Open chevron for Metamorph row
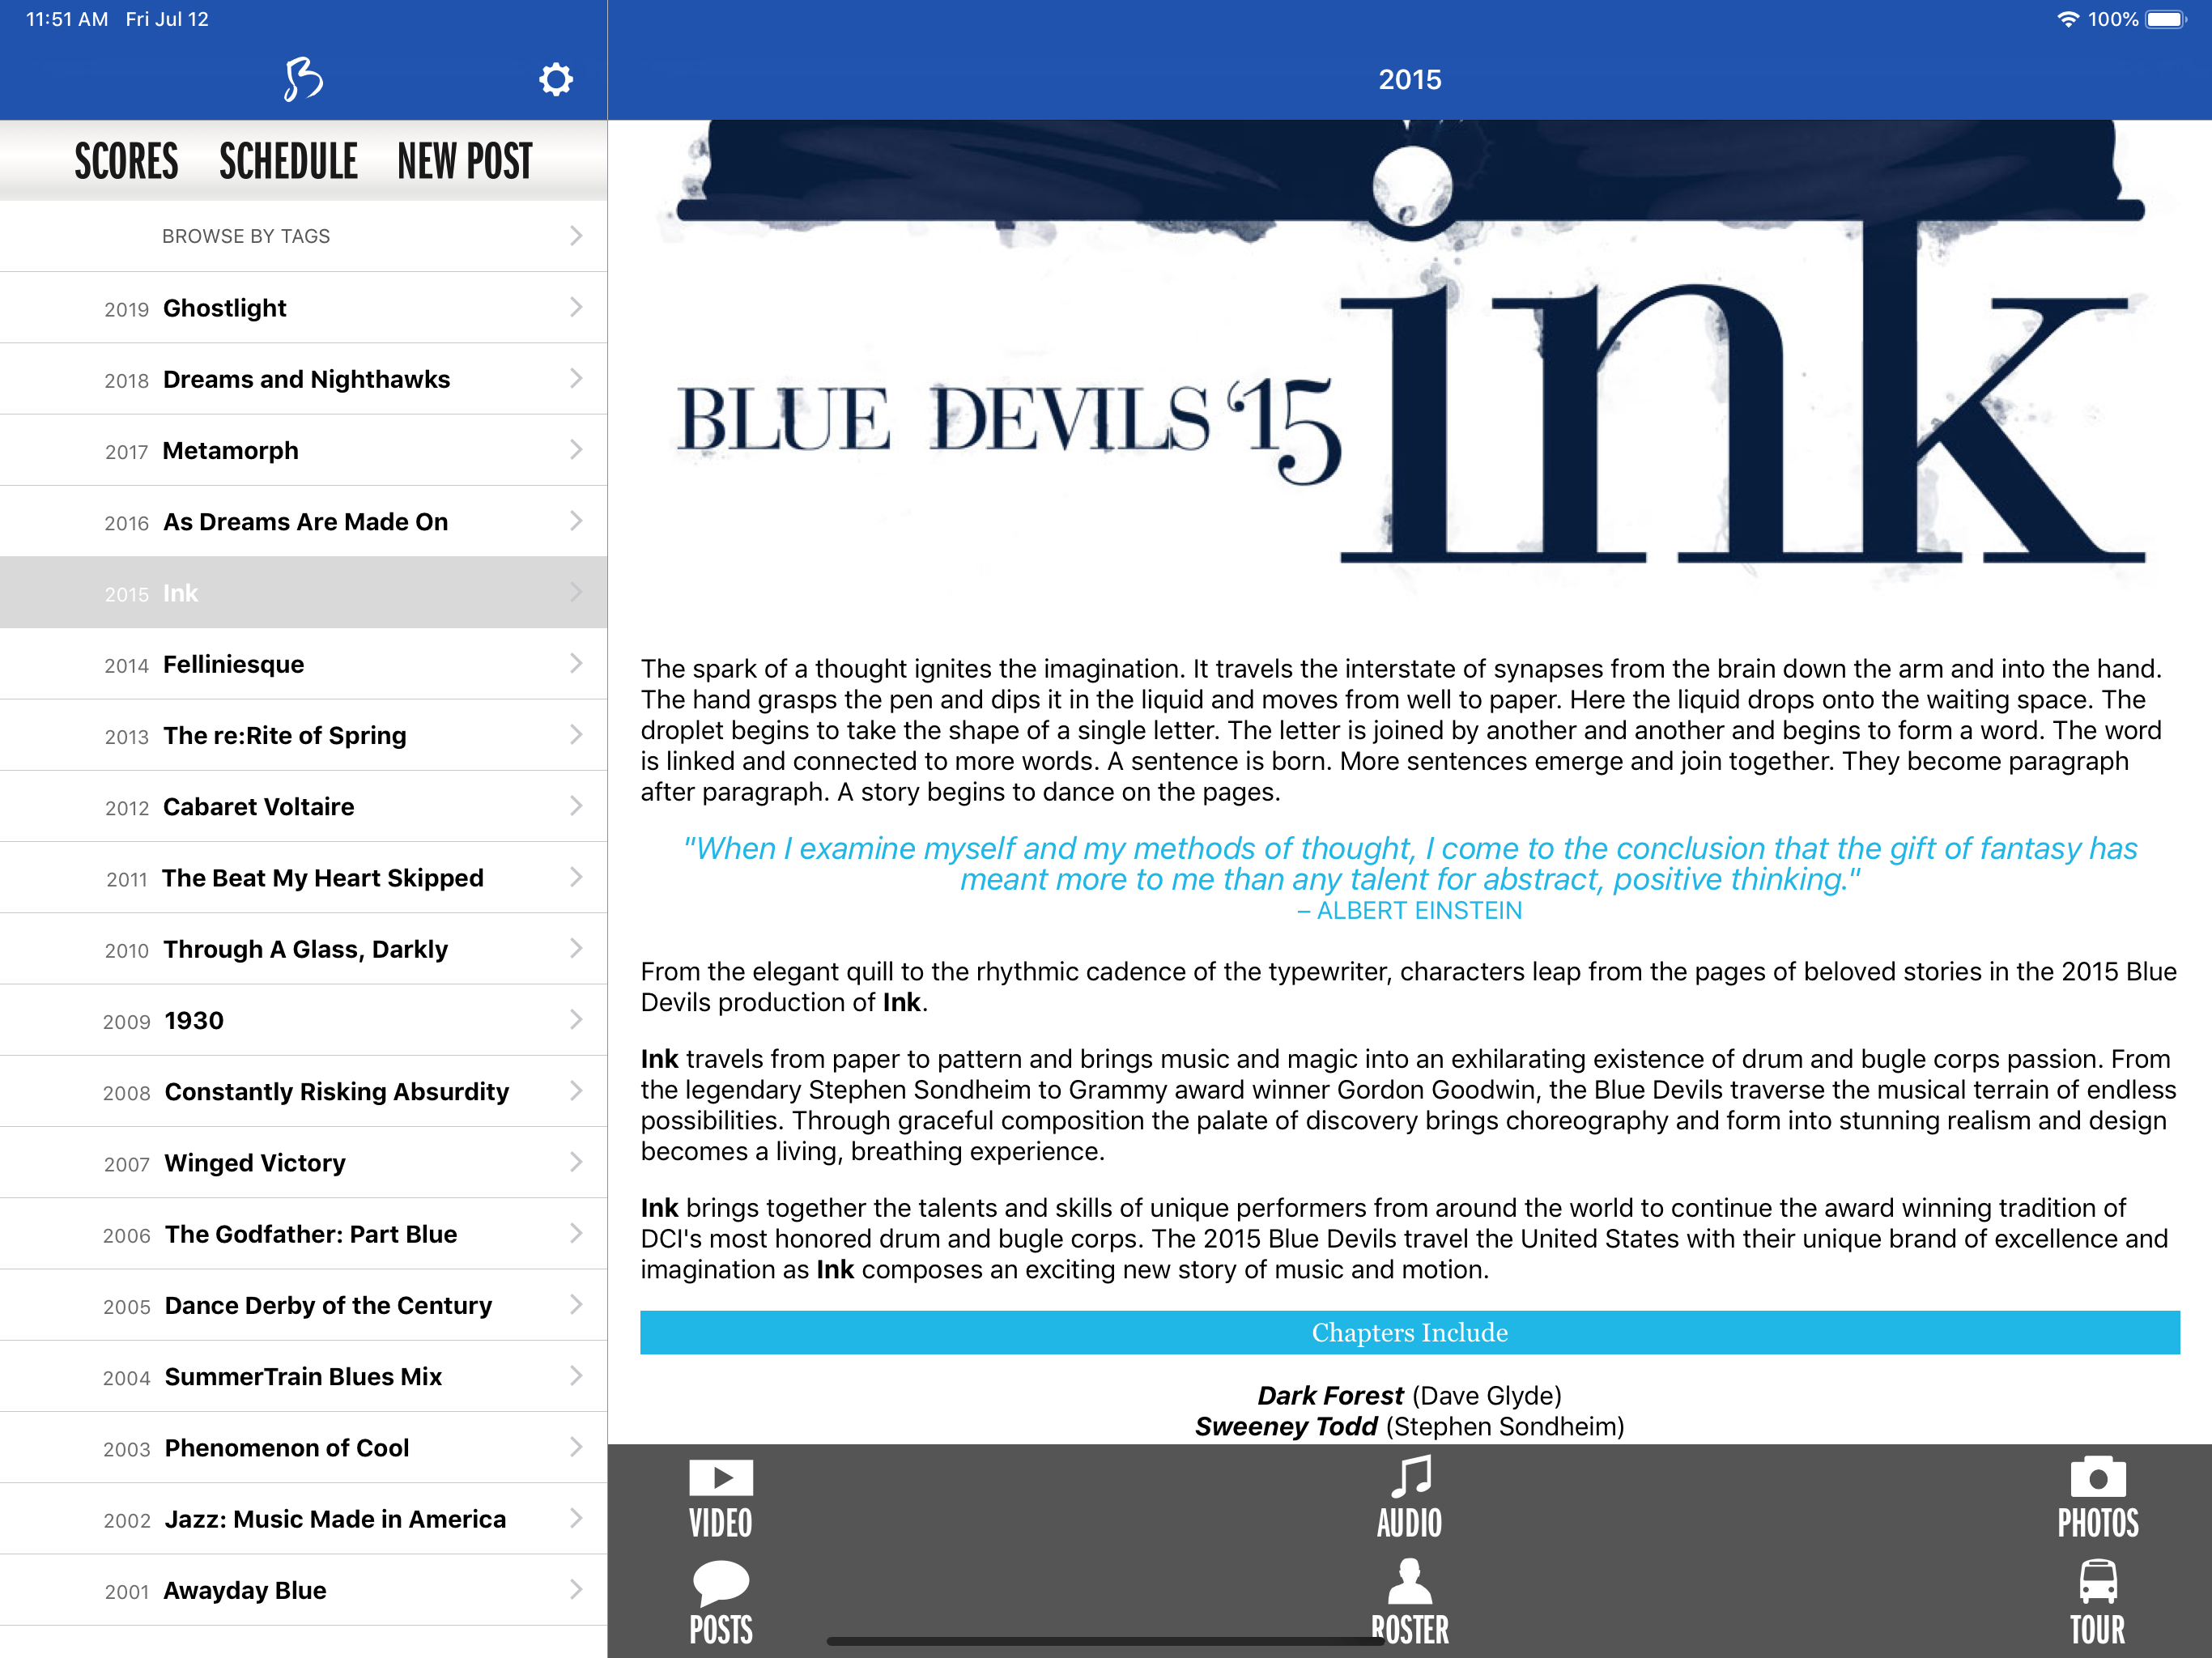 [x=576, y=450]
